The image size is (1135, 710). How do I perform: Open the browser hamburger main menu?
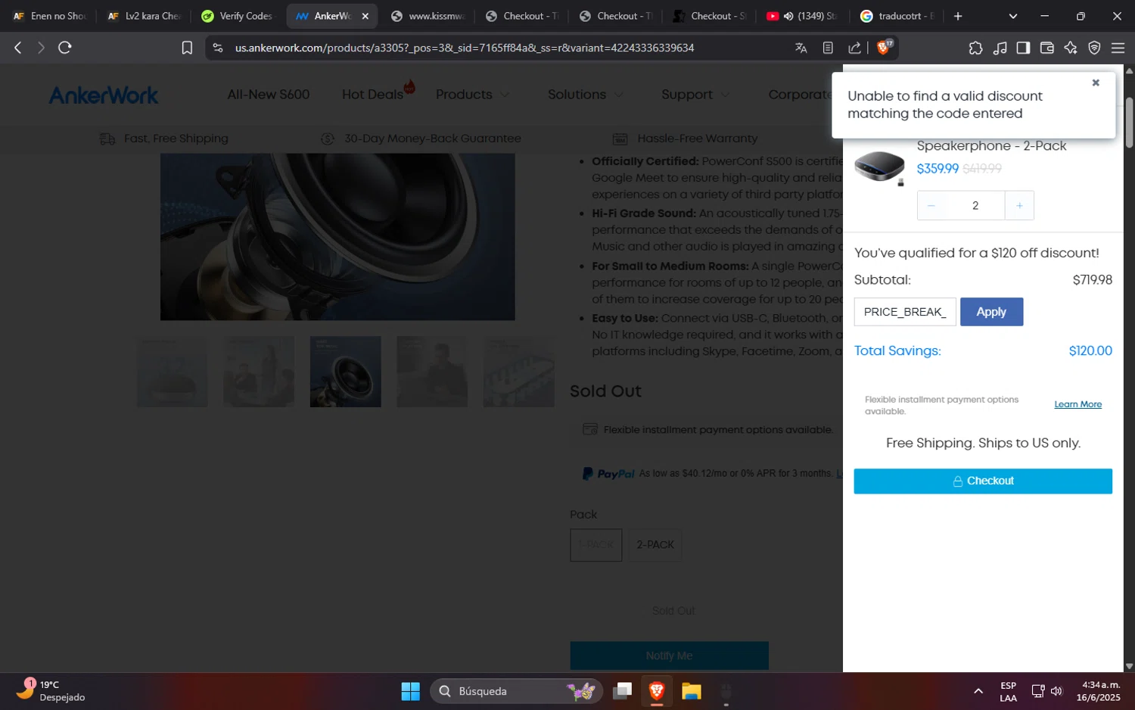tap(1118, 48)
